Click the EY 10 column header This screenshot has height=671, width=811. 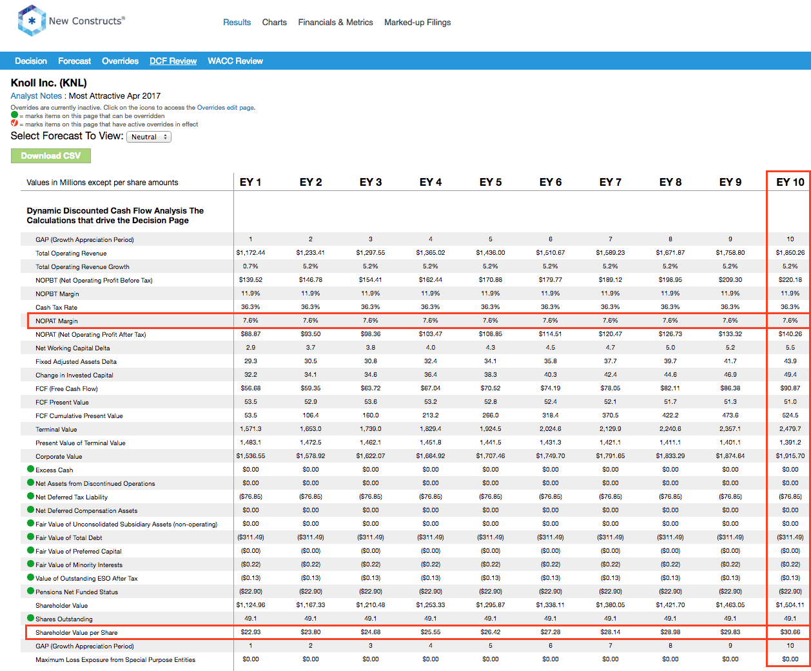pos(790,182)
